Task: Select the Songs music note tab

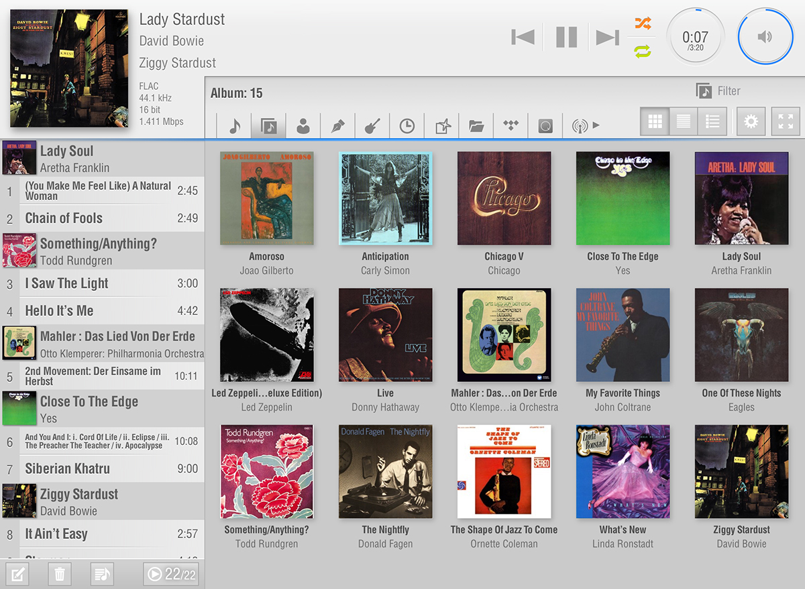Action: click(234, 125)
